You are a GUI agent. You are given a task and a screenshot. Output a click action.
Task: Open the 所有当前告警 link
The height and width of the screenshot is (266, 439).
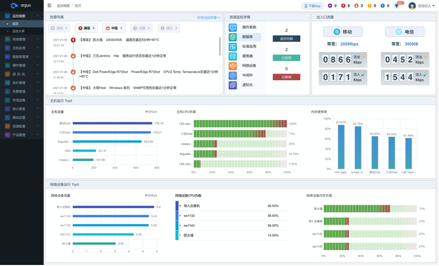(x=208, y=18)
